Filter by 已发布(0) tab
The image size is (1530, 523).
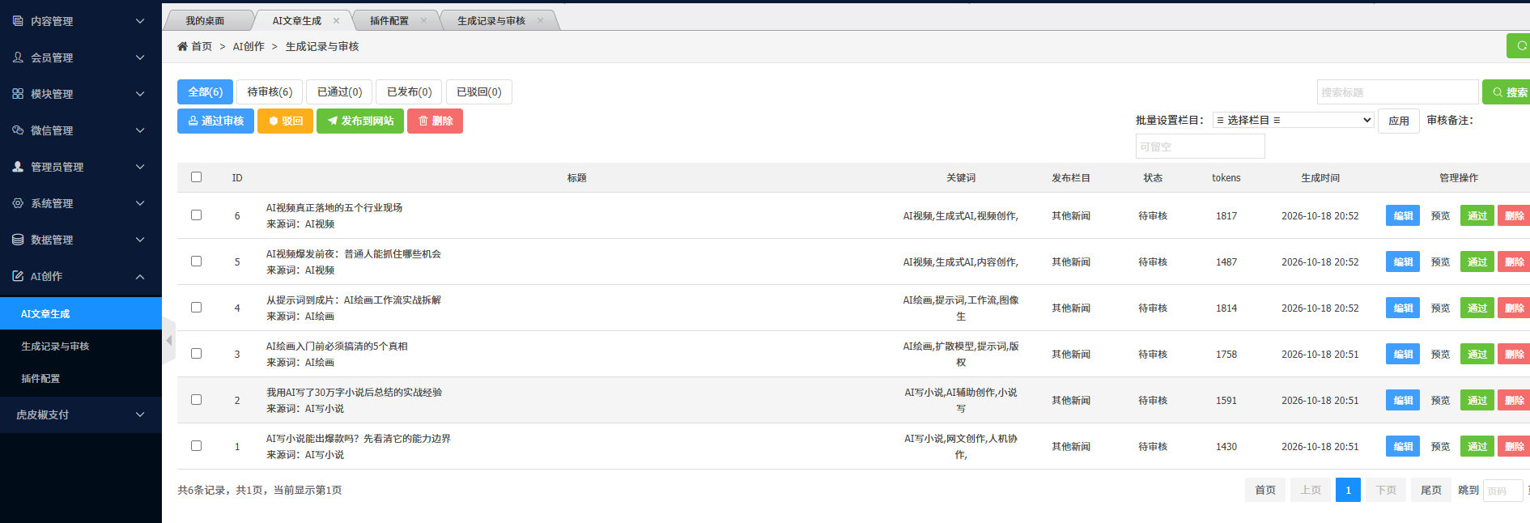click(409, 91)
